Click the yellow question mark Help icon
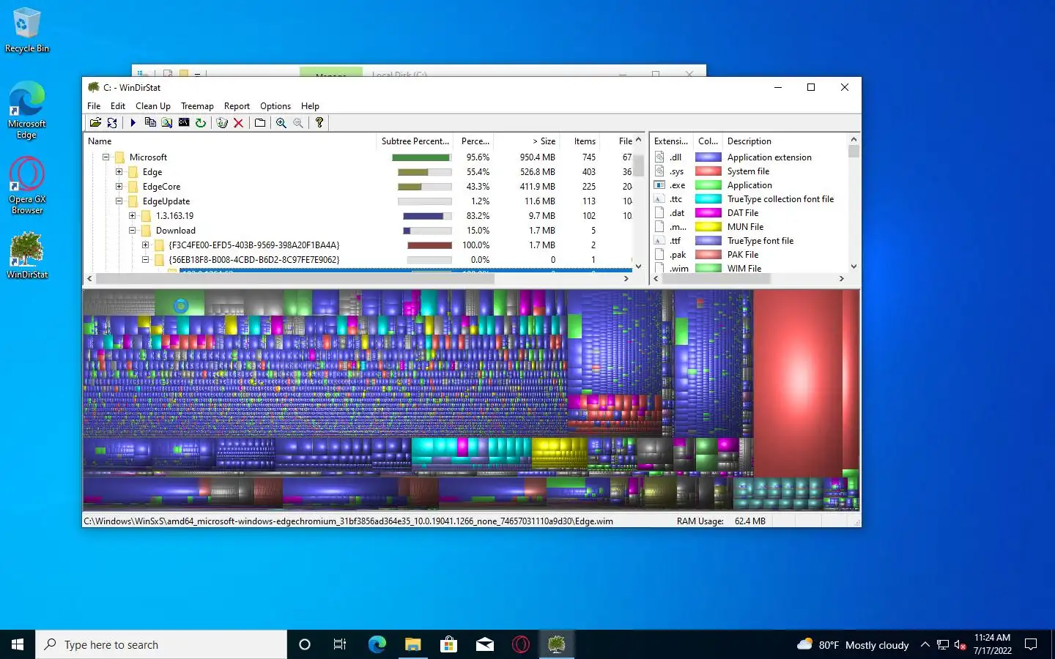1055x659 pixels. tap(319, 123)
